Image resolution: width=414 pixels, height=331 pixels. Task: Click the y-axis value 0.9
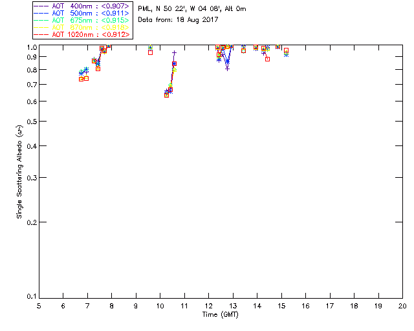pyautogui.click(x=32, y=57)
